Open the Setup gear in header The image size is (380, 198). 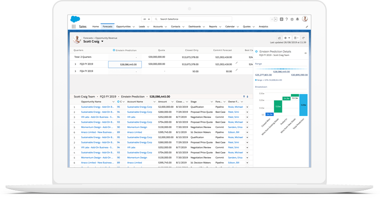pos(292,19)
